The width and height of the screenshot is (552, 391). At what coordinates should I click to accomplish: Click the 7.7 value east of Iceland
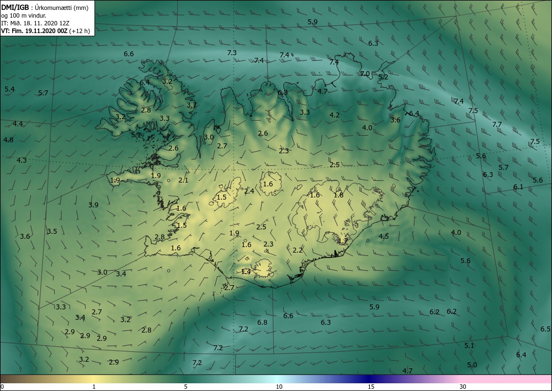click(x=497, y=125)
